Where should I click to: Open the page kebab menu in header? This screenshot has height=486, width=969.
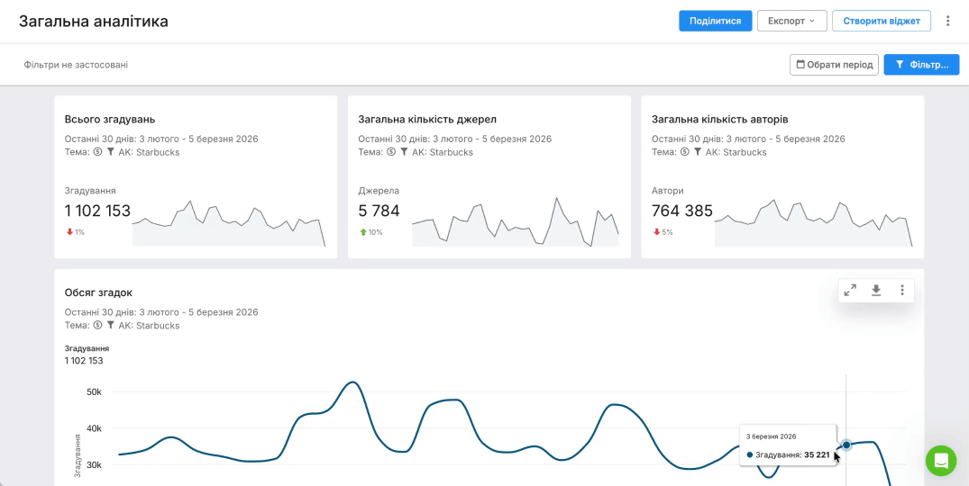tap(947, 21)
